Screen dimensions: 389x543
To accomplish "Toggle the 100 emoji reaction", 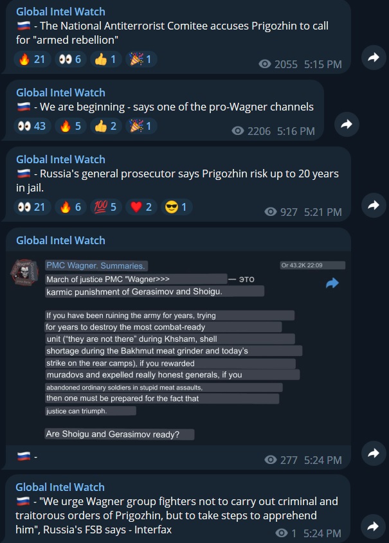I will (x=105, y=207).
